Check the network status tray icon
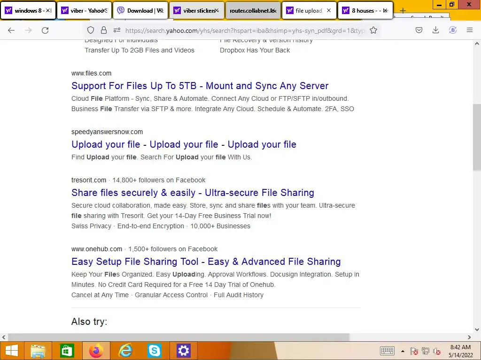This screenshot has width=481, height=360. pos(426,351)
